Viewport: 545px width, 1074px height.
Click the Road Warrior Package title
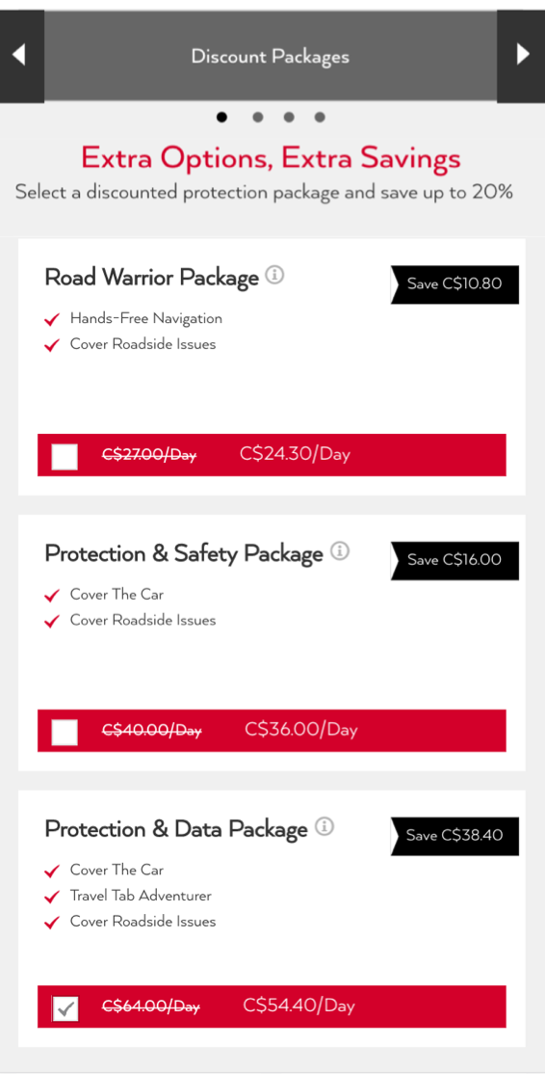[x=152, y=278]
